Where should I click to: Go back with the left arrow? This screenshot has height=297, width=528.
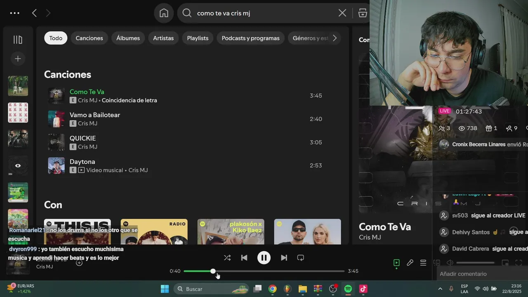(34, 13)
